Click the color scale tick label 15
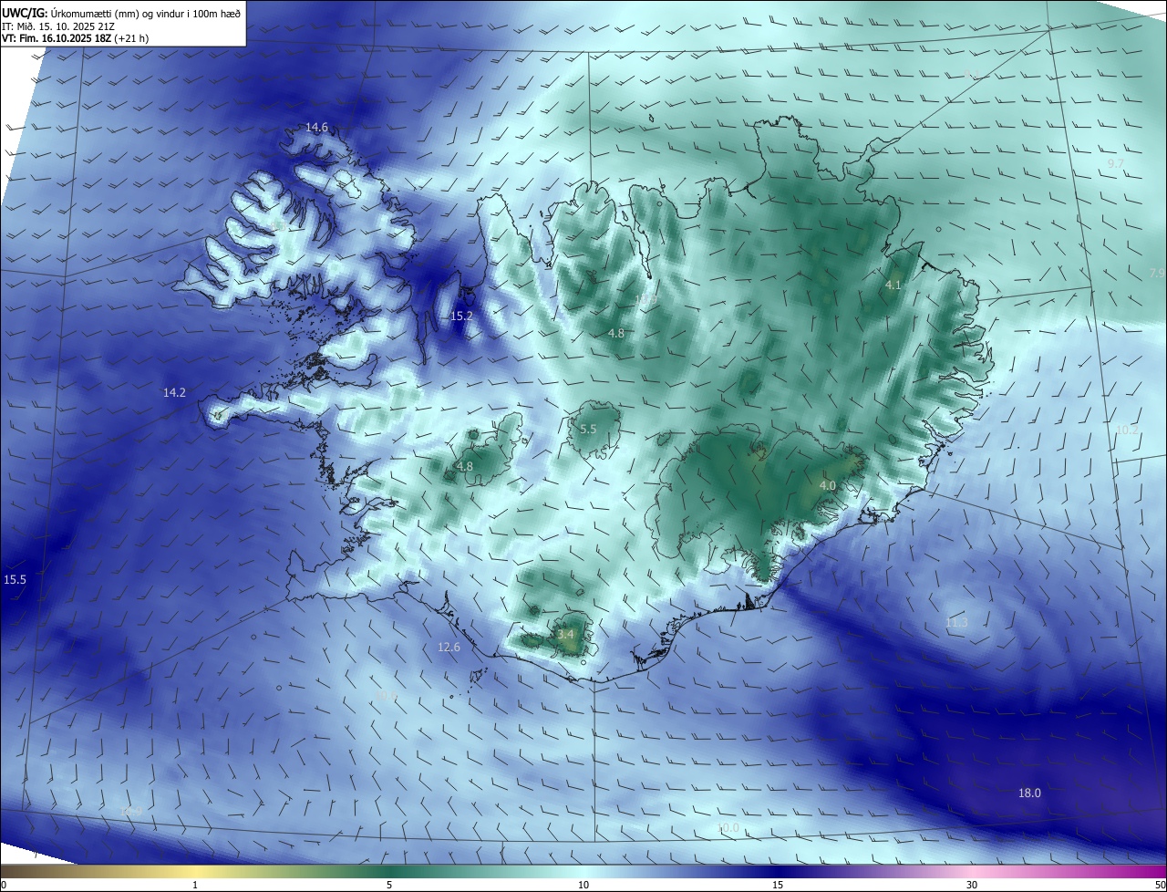1167x892 pixels. [x=778, y=885]
